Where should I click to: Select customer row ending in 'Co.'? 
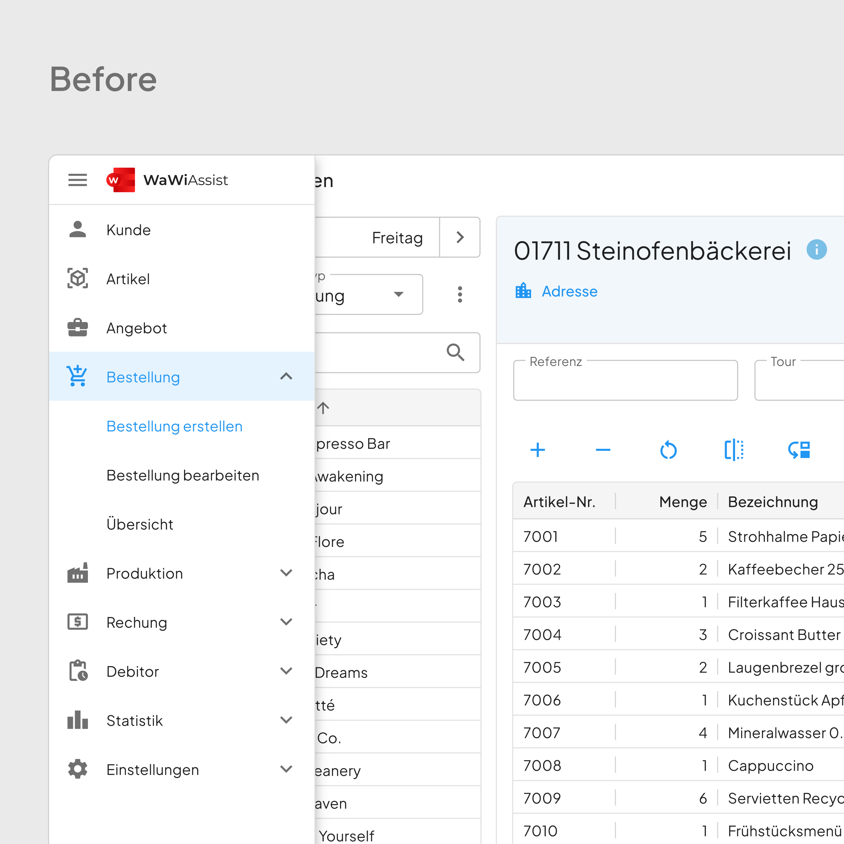pos(398,737)
